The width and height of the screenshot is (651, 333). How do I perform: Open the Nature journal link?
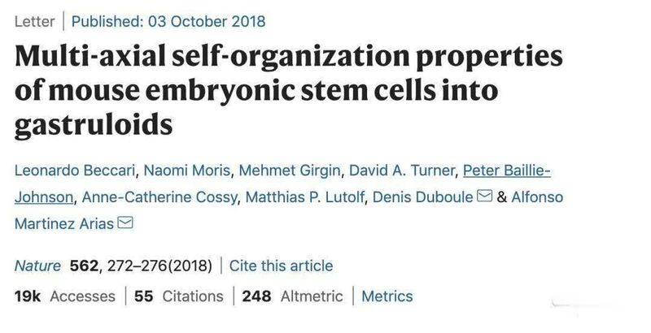pyautogui.click(x=37, y=266)
